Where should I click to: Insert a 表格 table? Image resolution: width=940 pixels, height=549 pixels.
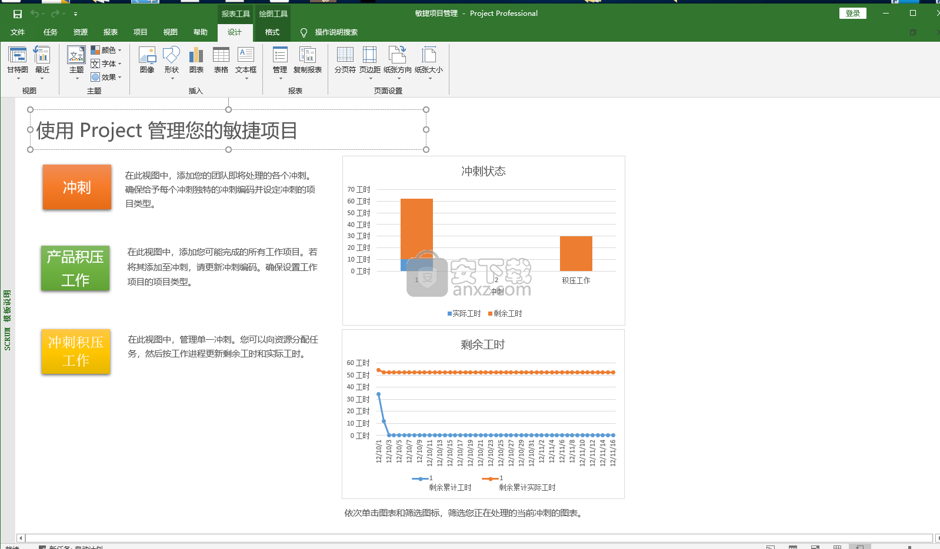pyautogui.click(x=221, y=61)
